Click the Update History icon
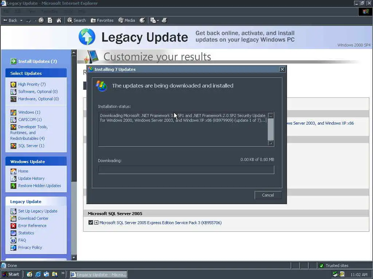The height and width of the screenshot is (279, 373). pyautogui.click(x=13, y=178)
